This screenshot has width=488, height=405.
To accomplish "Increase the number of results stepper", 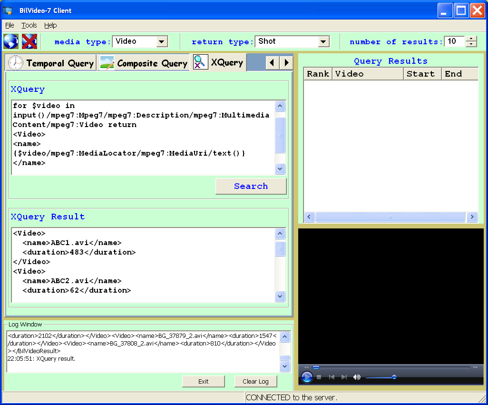I will click(x=471, y=39).
